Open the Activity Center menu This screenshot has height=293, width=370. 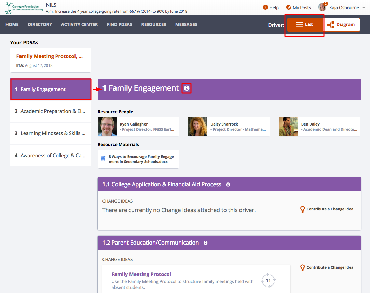pyautogui.click(x=79, y=24)
